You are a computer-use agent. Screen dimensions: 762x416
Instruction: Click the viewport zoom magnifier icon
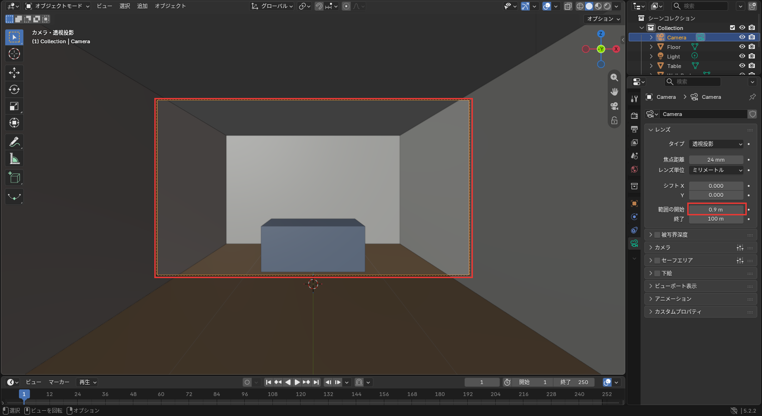tap(614, 77)
